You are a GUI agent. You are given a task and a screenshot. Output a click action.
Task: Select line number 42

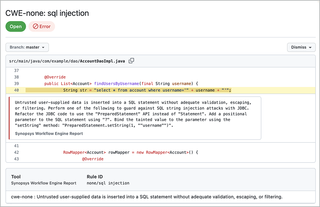click(x=17, y=152)
